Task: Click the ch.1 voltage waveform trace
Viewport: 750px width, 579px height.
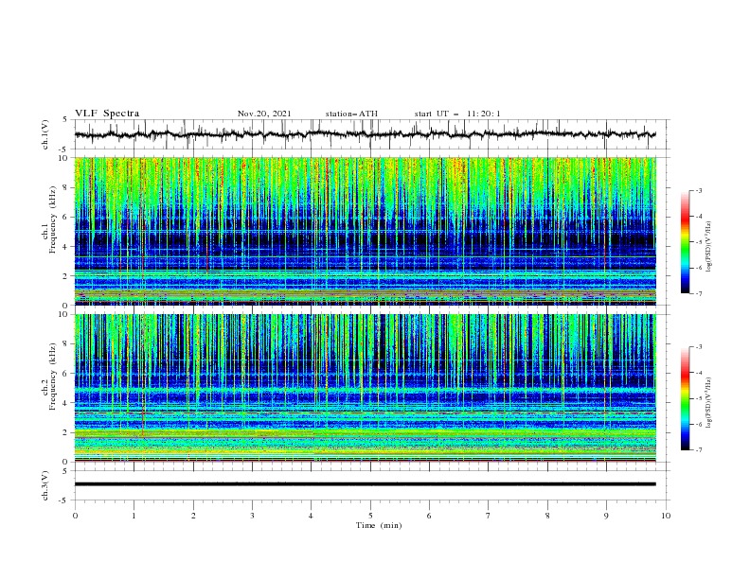Action: tap(365, 134)
